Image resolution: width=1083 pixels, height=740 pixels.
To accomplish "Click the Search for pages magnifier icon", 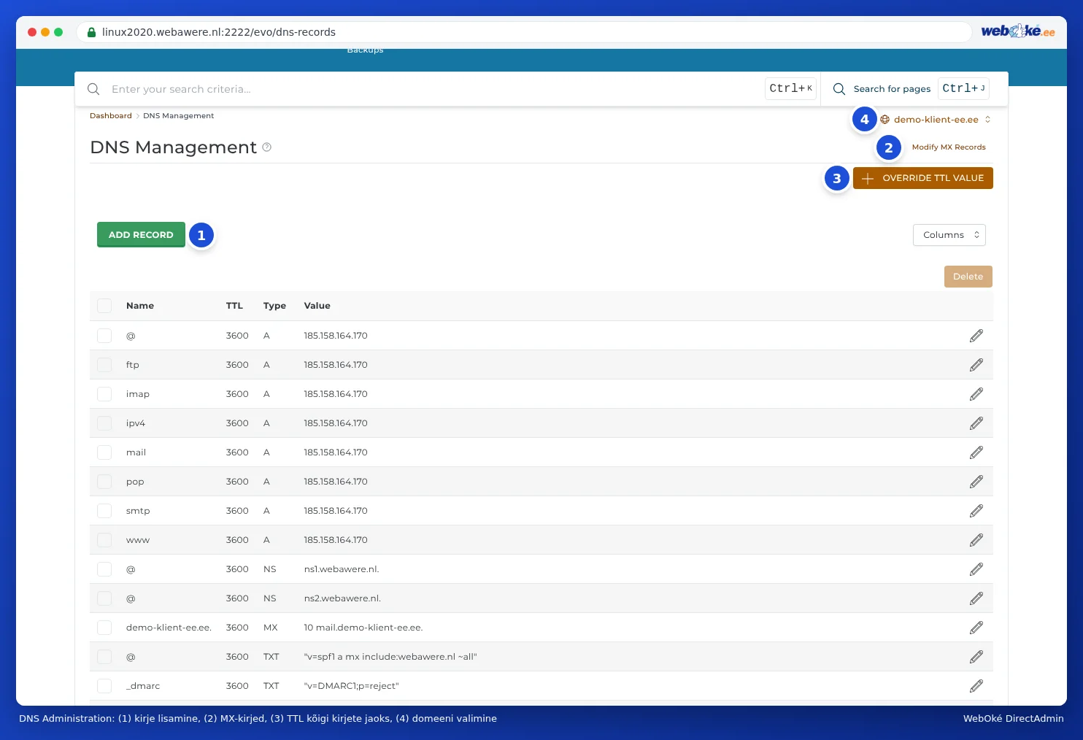I will (839, 89).
